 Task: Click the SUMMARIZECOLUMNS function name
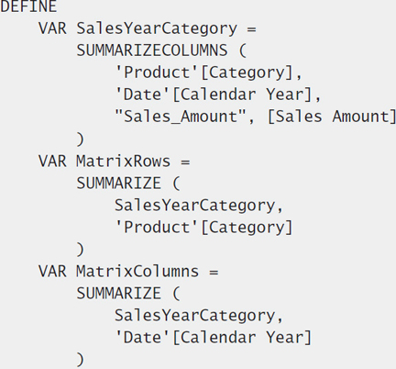152,50
